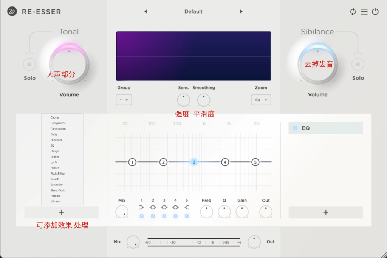The height and width of the screenshot is (258, 387).
Task: Choose Vibrato from the effects list
Action: (55, 201)
